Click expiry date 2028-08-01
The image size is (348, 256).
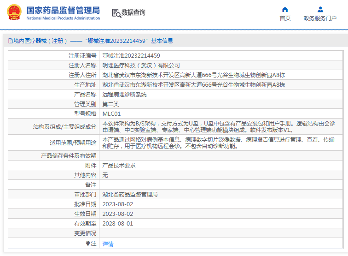click(x=118, y=224)
